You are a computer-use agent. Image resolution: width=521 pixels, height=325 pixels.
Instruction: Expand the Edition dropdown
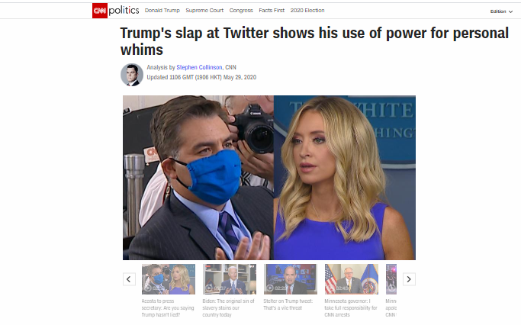click(501, 11)
